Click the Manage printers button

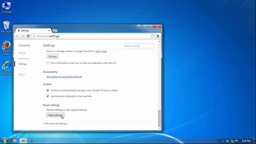(x=52, y=56)
